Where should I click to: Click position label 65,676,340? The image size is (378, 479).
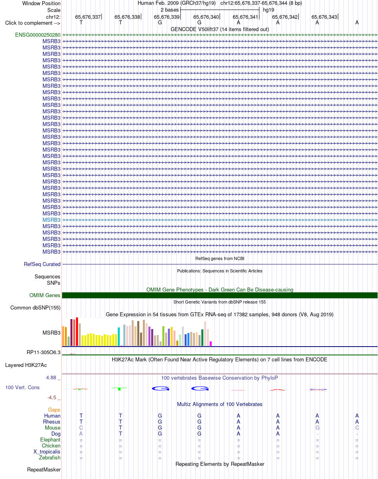[206, 17]
